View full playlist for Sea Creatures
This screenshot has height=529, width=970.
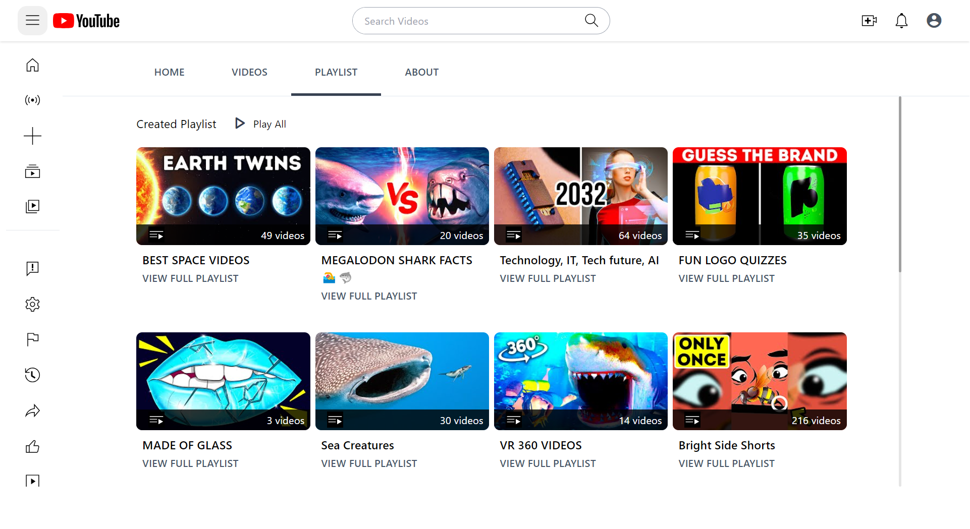pos(369,463)
